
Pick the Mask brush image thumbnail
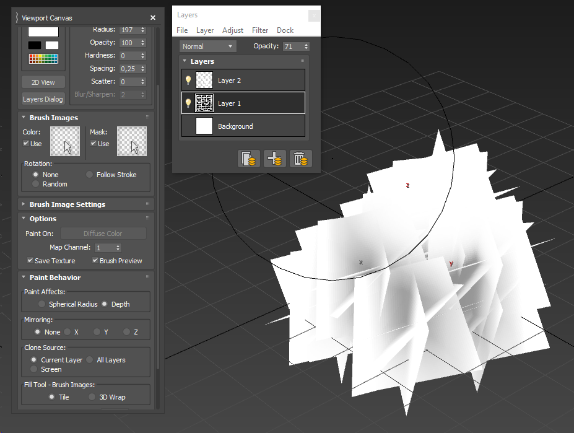tap(132, 141)
